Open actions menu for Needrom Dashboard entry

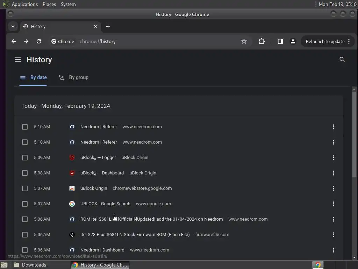[333, 250]
